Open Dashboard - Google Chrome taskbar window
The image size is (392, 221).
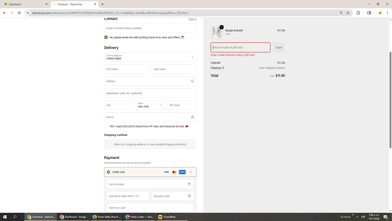pyautogui.click(x=74, y=217)
